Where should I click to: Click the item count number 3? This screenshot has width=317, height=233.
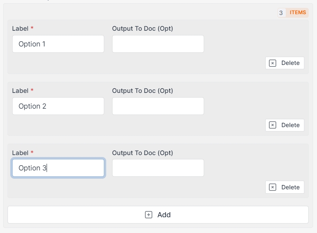click(281, 13)
